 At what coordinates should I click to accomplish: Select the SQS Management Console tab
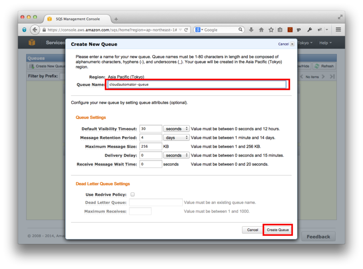(x=78, y=19)
